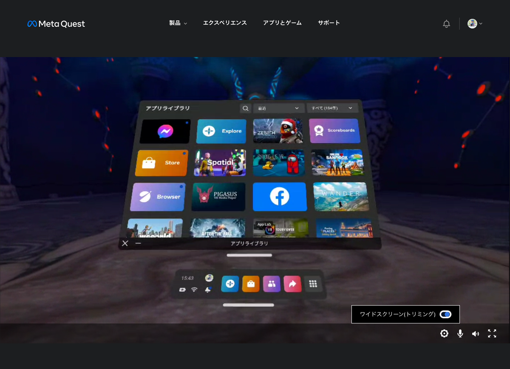
Task: Open the After The Fall tile
Action: coord(218,228)
